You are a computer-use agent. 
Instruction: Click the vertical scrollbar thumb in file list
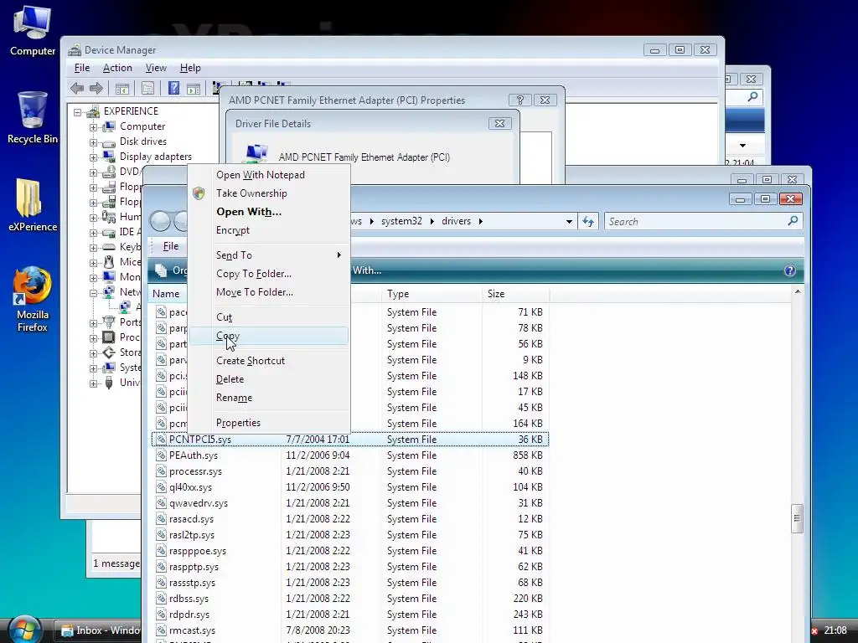pos(797,518)
